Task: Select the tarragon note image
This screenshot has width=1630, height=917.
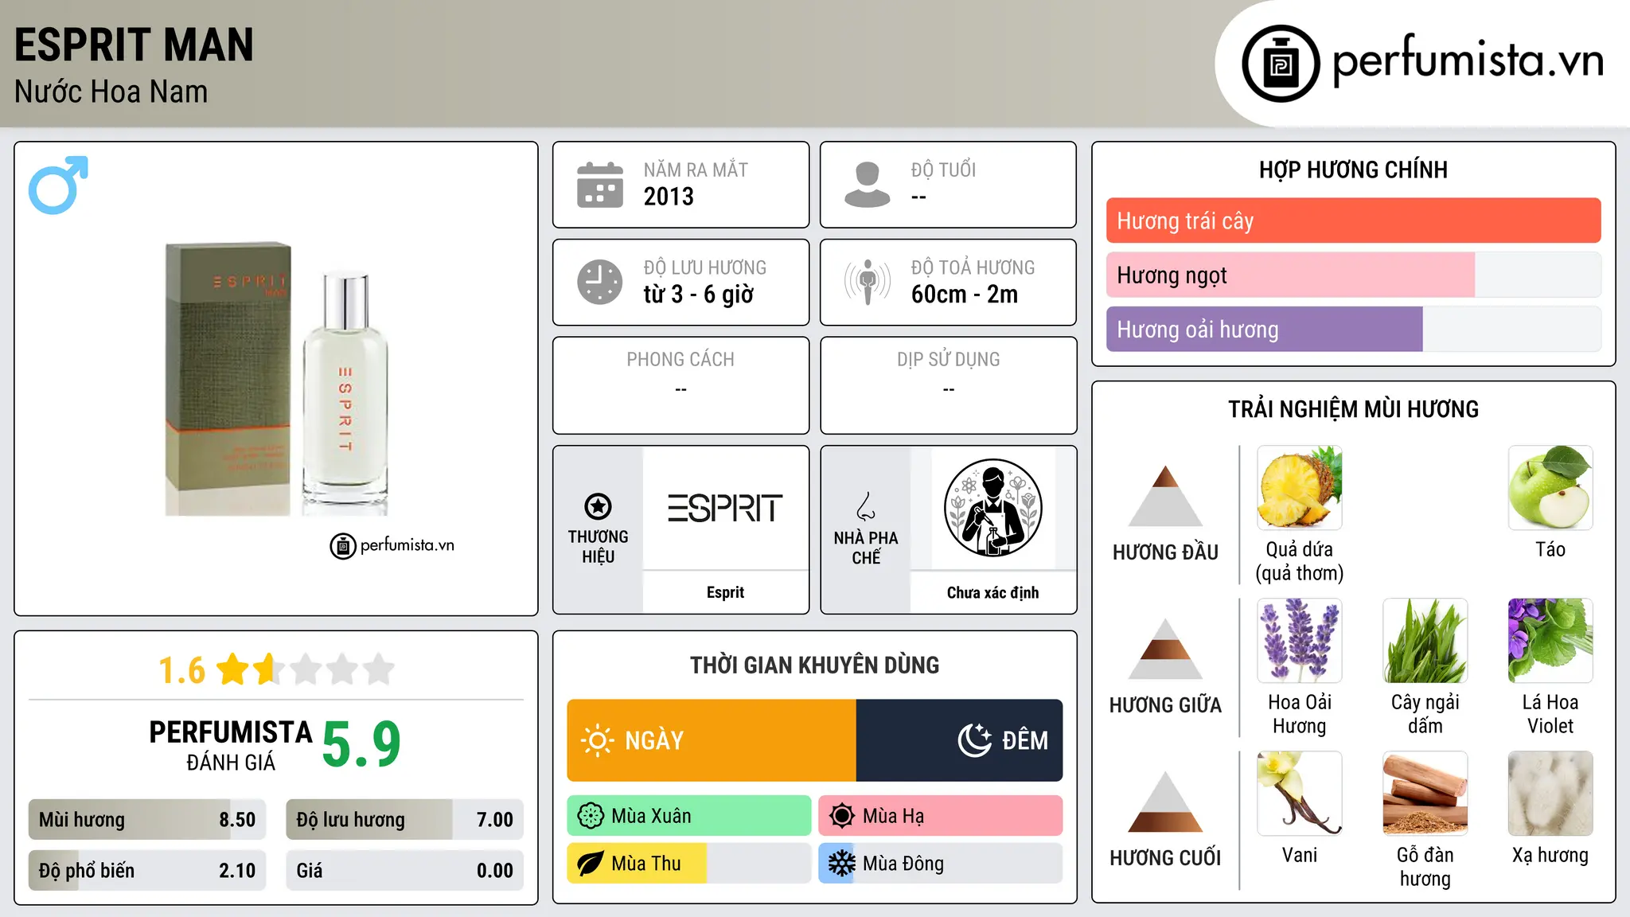Action: click(1425, 641)
